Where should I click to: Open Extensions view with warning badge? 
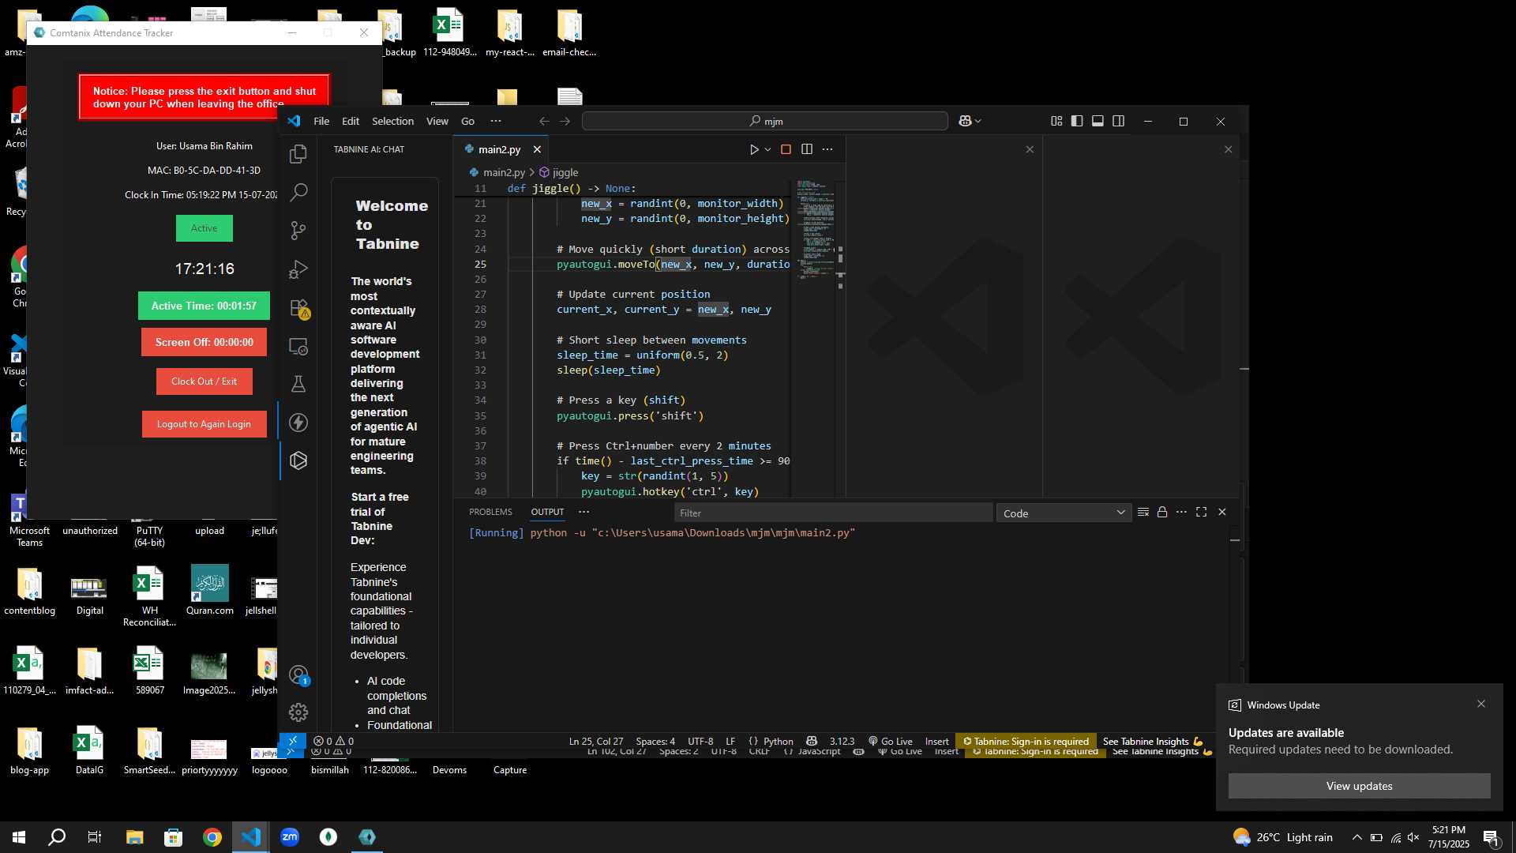coord(298,308)
